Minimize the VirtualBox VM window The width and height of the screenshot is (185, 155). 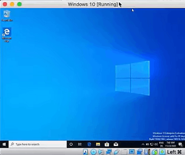[x=12, y=4]
